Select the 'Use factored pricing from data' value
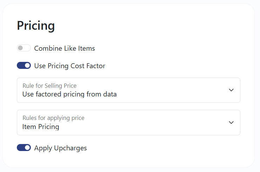 coord(69,94)
